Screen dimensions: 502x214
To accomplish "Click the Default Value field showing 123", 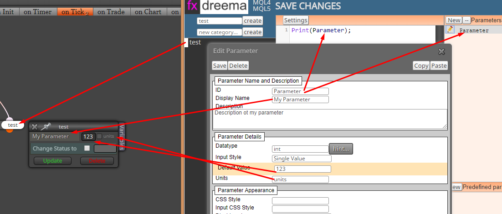I will tap(302, 169).
